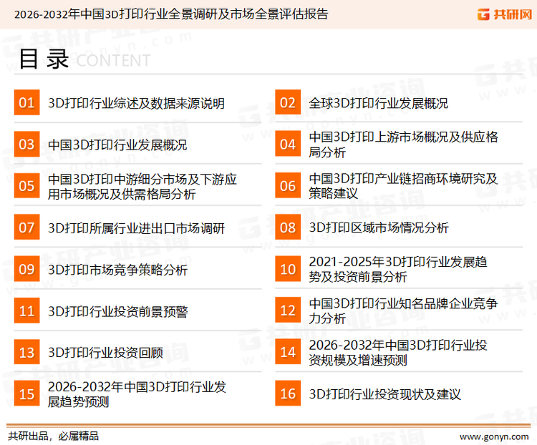
Task: Open chapter 中国3D打印上游市场概况及供应格局分析
Action: [x=403, y=145]
